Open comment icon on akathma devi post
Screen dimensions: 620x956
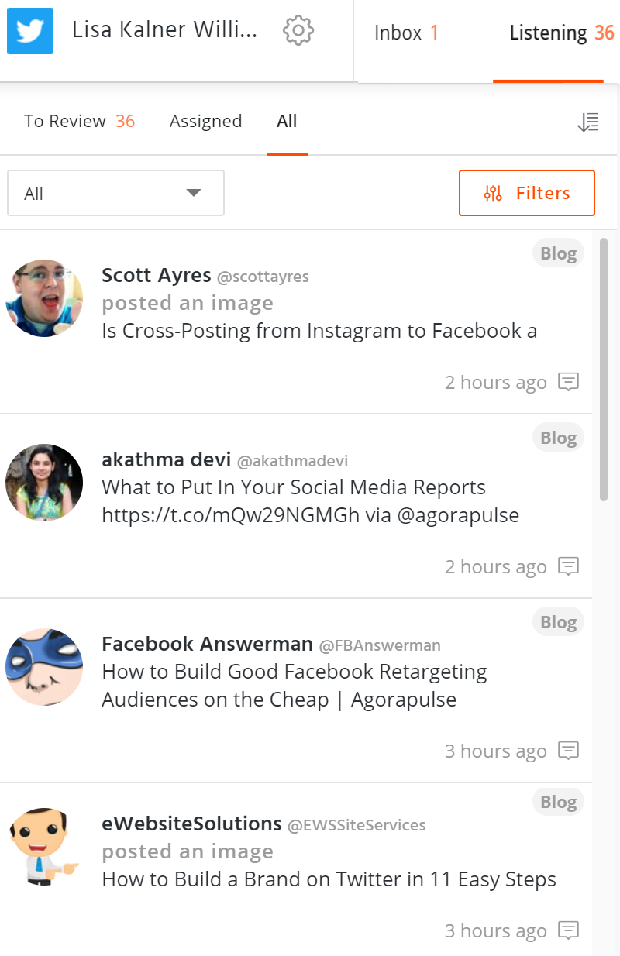tap(570, 566)
